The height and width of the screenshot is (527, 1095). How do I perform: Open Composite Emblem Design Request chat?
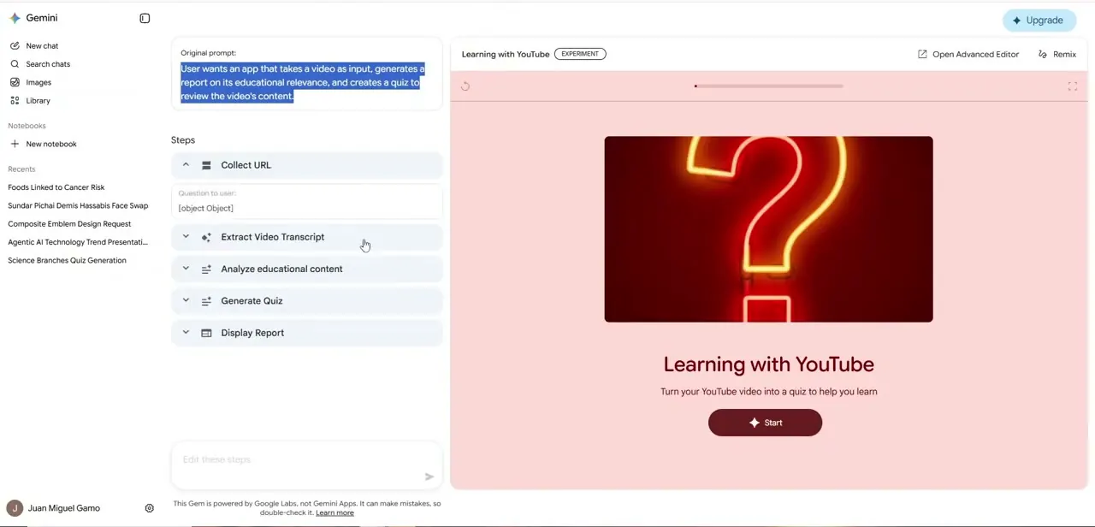69,224
